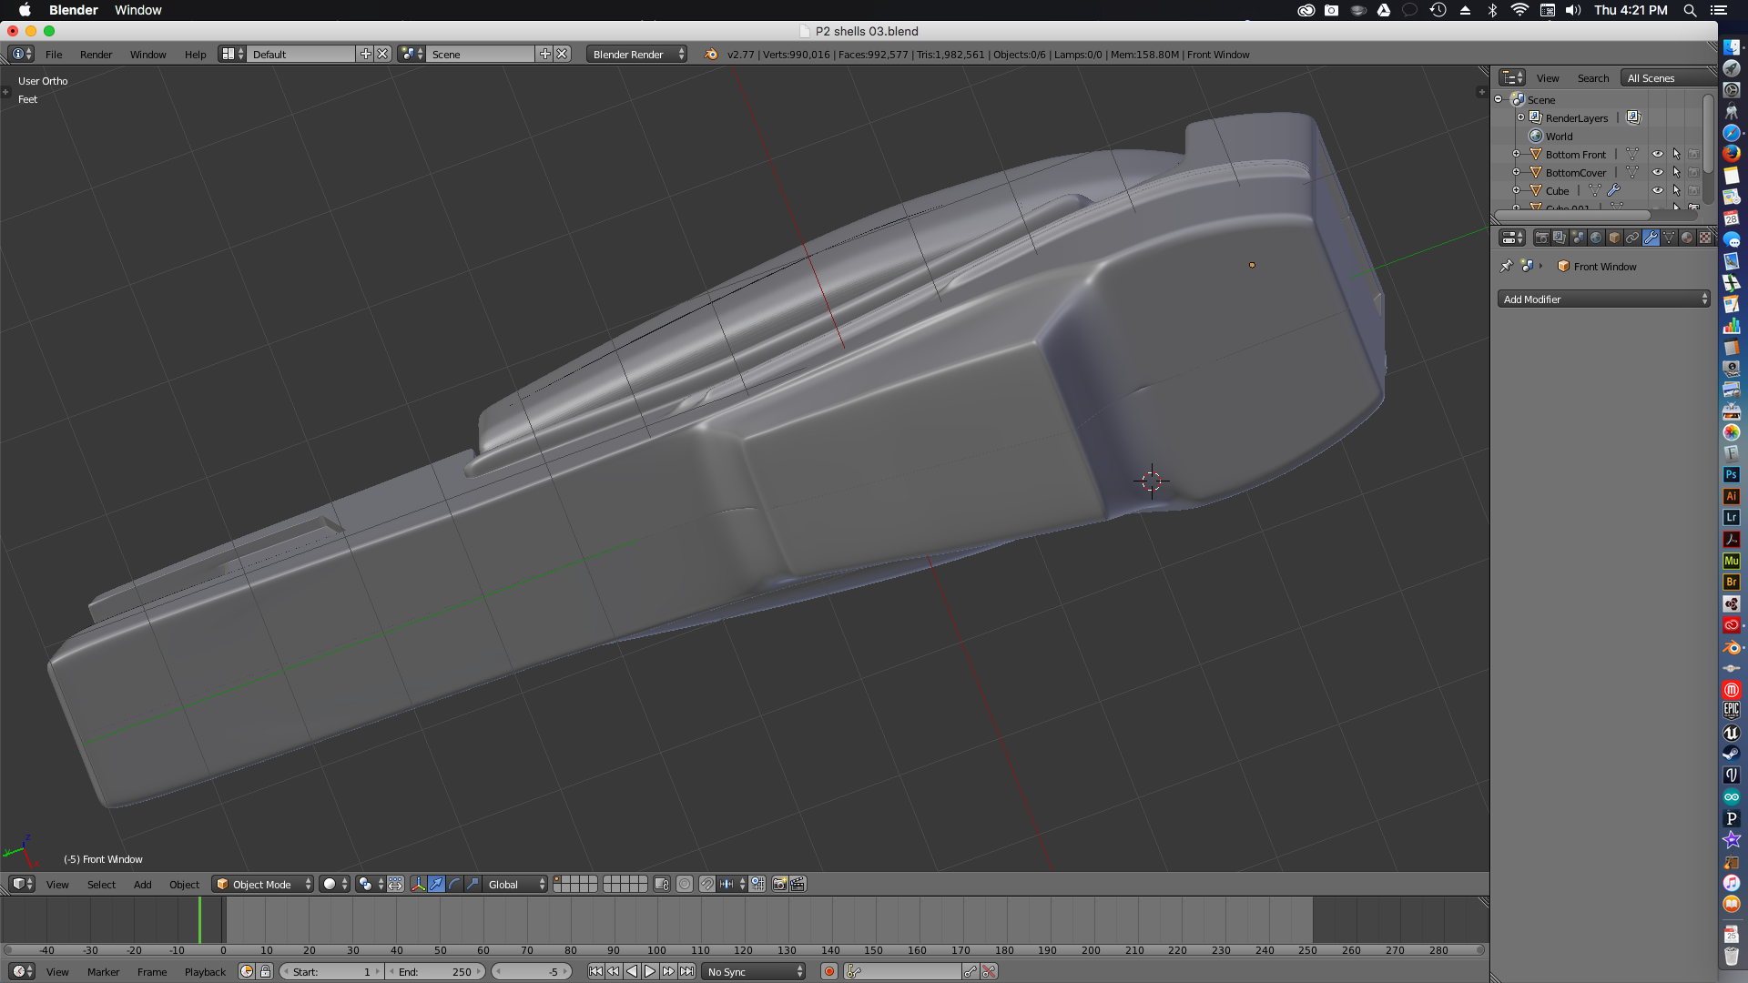Select the scale manipulator icon
Screen dimensions: 1748x983
point(473,884)
